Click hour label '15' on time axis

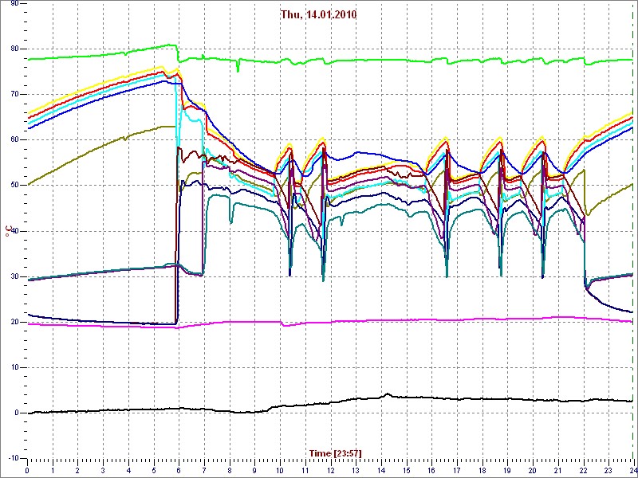[406, 470]
